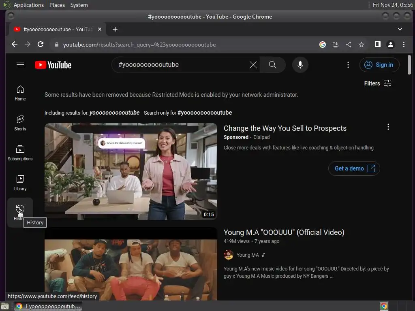Screen dimensions: 415x311
Task: Open the Places menu
Action: (57, 5)
